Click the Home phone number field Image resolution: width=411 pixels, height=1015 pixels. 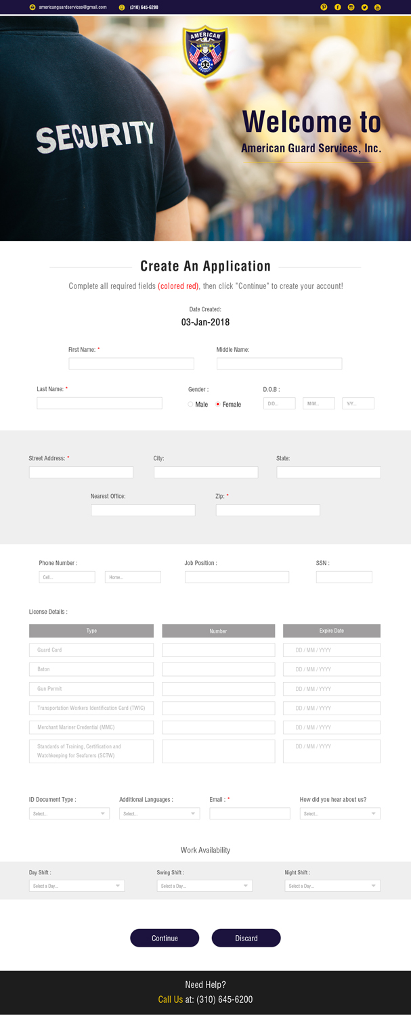pyautogui.click(x=133, y=577)
